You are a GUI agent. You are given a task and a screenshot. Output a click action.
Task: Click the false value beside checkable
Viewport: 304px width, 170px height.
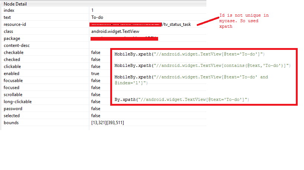click(96, 52)
